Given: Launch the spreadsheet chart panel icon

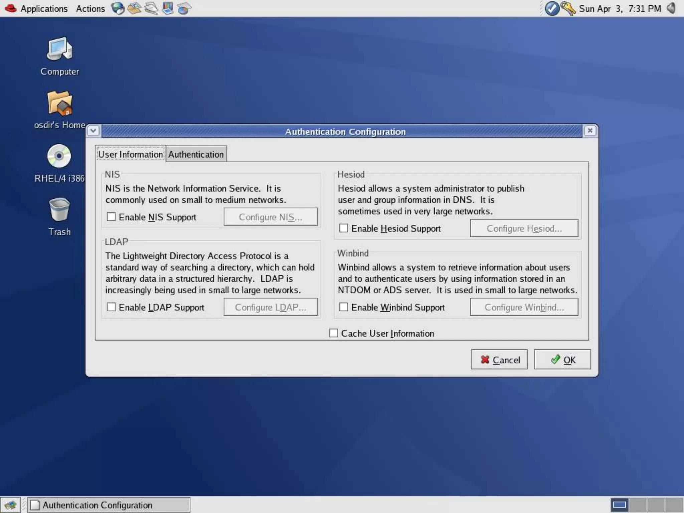Looking at the screenshot, I should coord(184,8).
